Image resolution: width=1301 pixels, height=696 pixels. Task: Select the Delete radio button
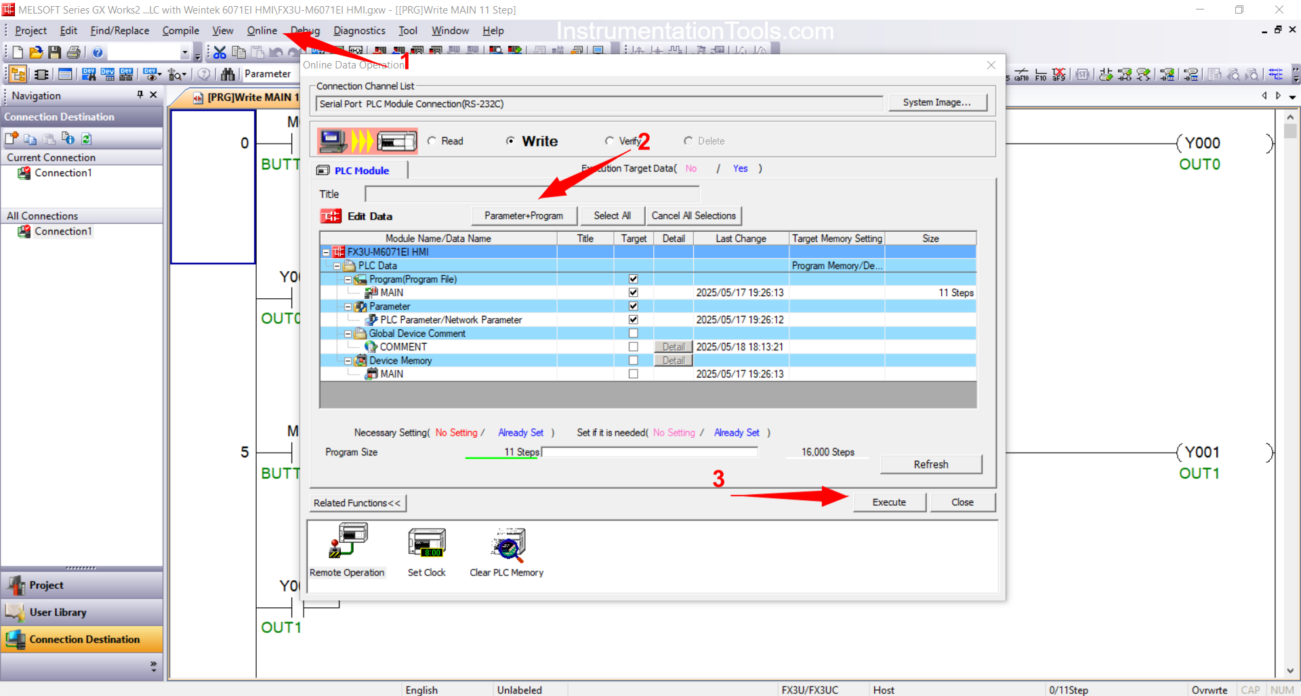[x=688, y=141]
